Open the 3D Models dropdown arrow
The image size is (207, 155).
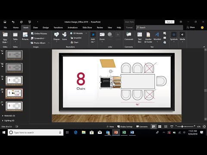(86, 33)
